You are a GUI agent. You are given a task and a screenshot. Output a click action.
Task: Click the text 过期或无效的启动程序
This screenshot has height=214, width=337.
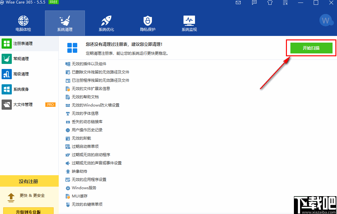point(91,155)
